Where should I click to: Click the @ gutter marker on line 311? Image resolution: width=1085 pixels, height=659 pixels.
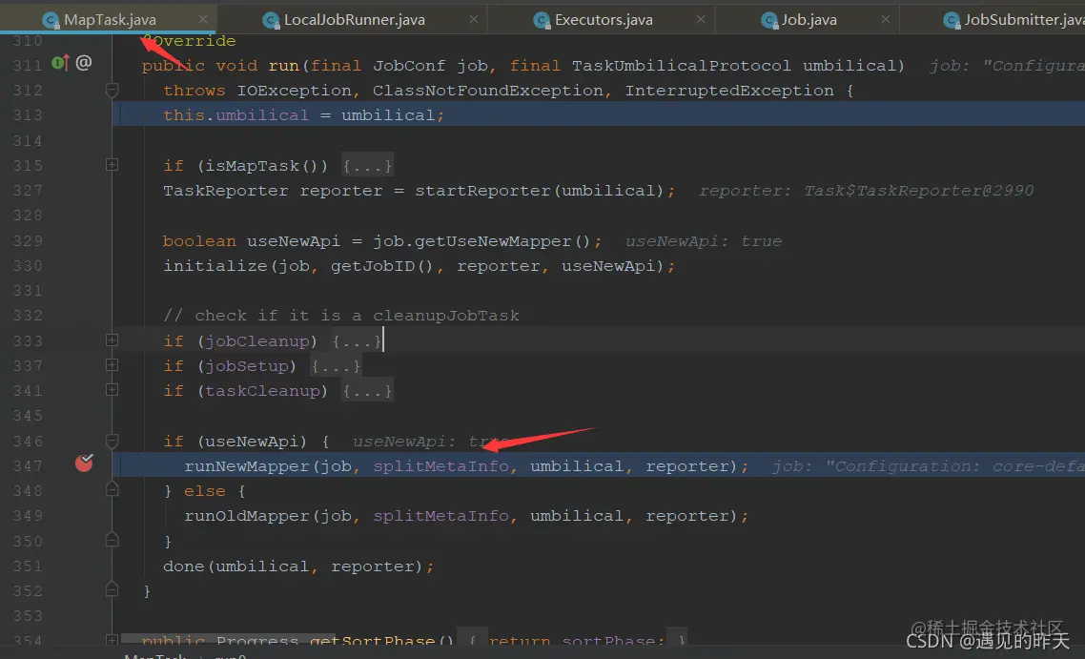point(84,63)
